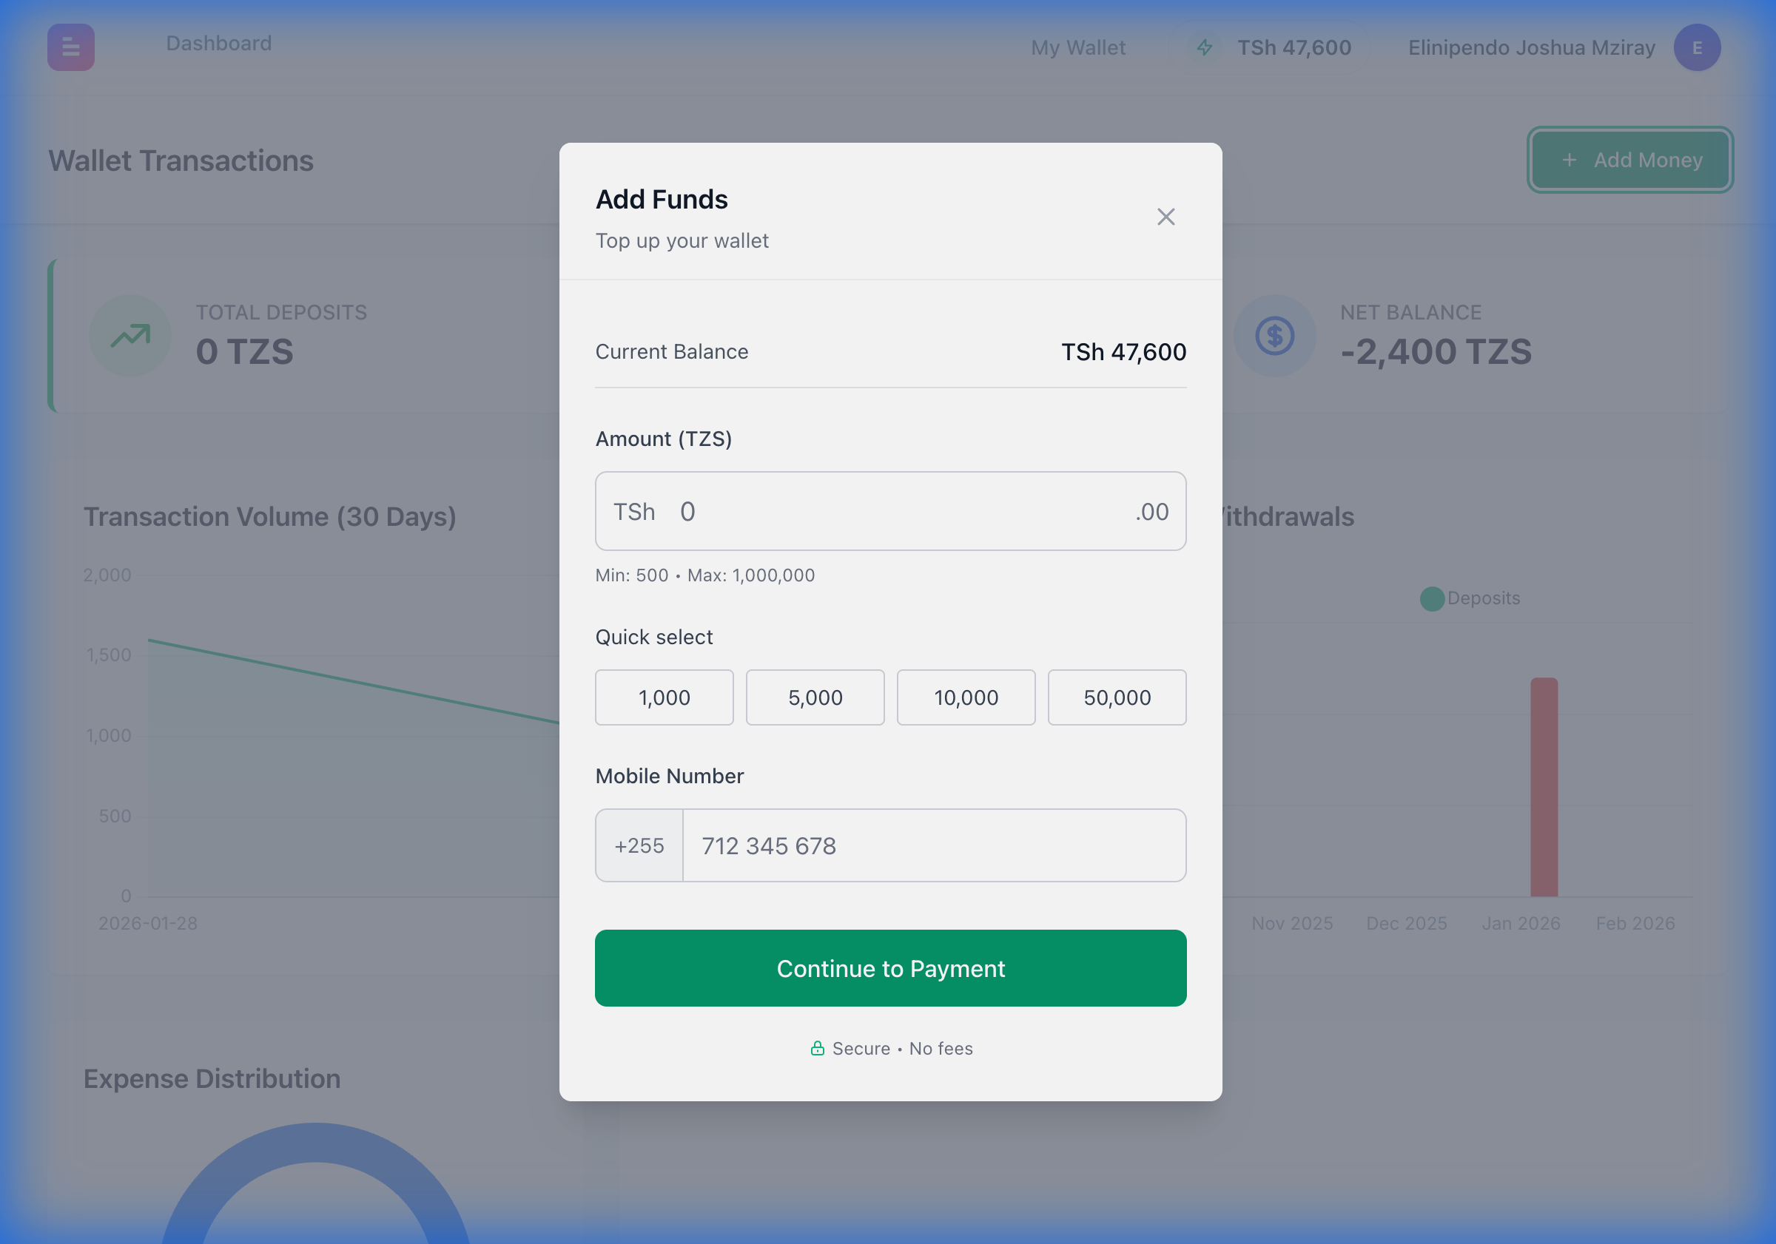
Task: Open the +255 country code selector
Action: [639, 845]
